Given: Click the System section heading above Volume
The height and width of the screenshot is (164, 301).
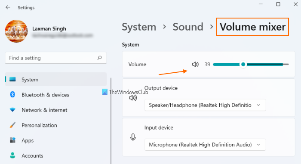Looking at the screenshot, I should tap(131, 45).
